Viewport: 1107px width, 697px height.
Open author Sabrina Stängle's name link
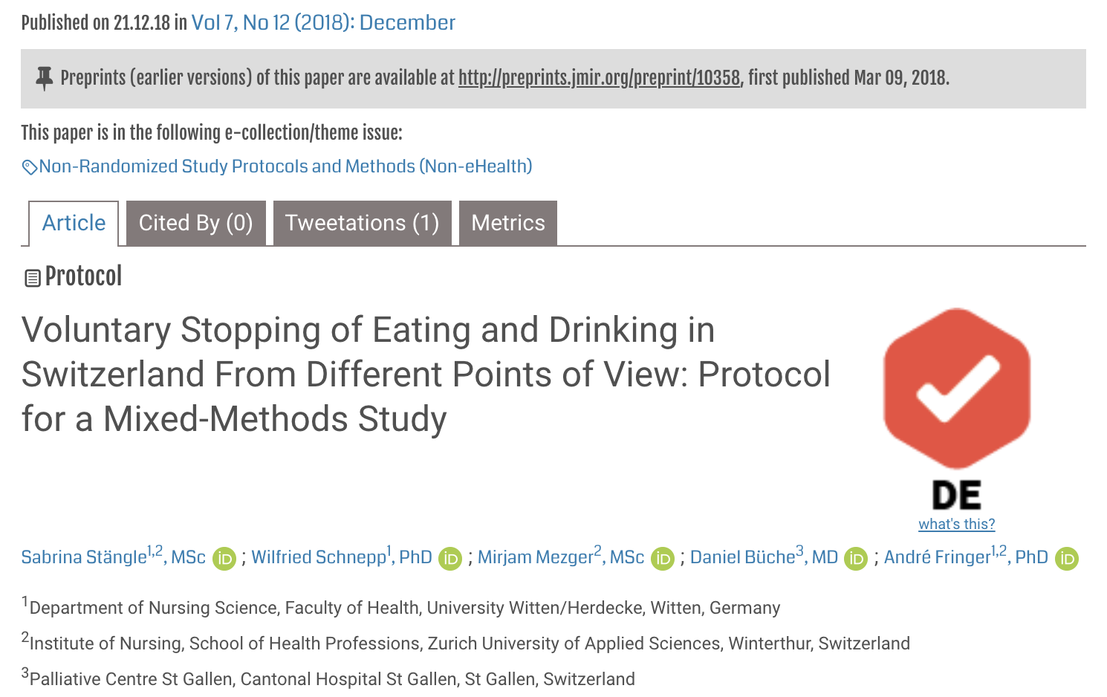coord(84,557)
